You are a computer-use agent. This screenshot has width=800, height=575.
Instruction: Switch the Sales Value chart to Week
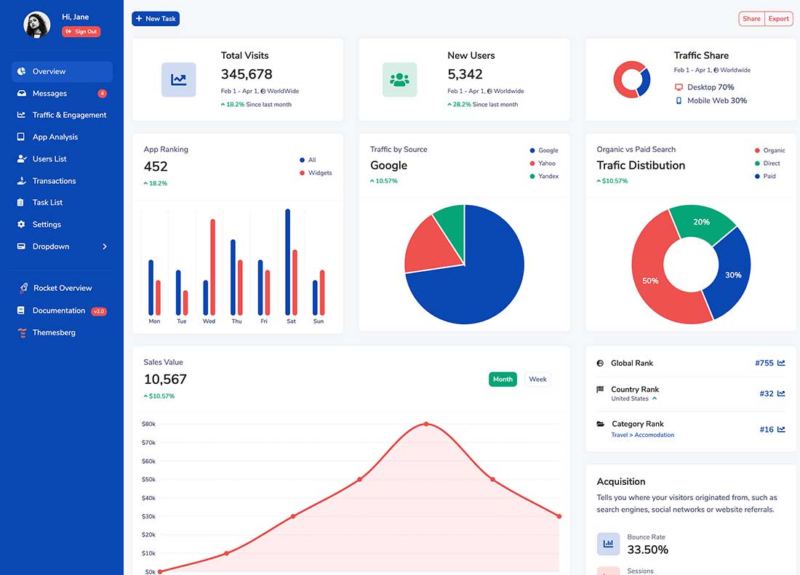tap(537, 379)
